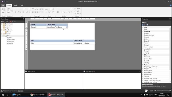This screenshot has height=97, width=172.
Task: Select the OscarWins field in Films
Action: click(x=12, y=40)
